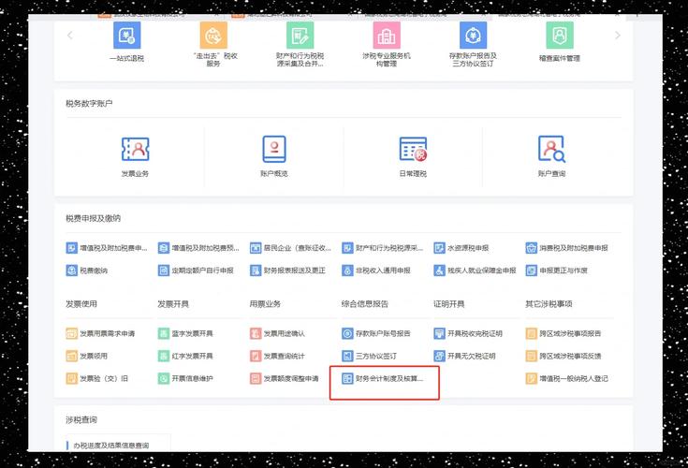Click the 用票业务 column heading
This screenshot has height=468, width=688.
click(x=265, y=303)
